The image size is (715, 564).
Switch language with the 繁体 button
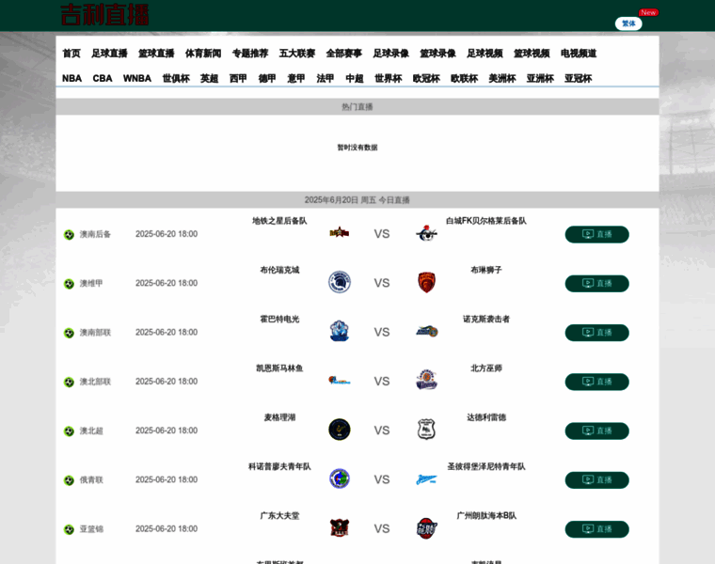click(x=628, y=23)
